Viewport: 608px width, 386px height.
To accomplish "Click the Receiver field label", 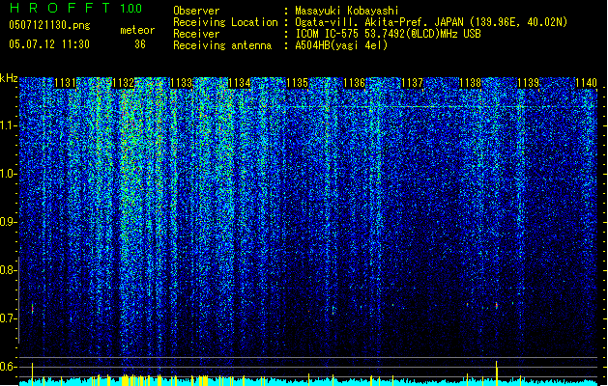I will (196, 34).
